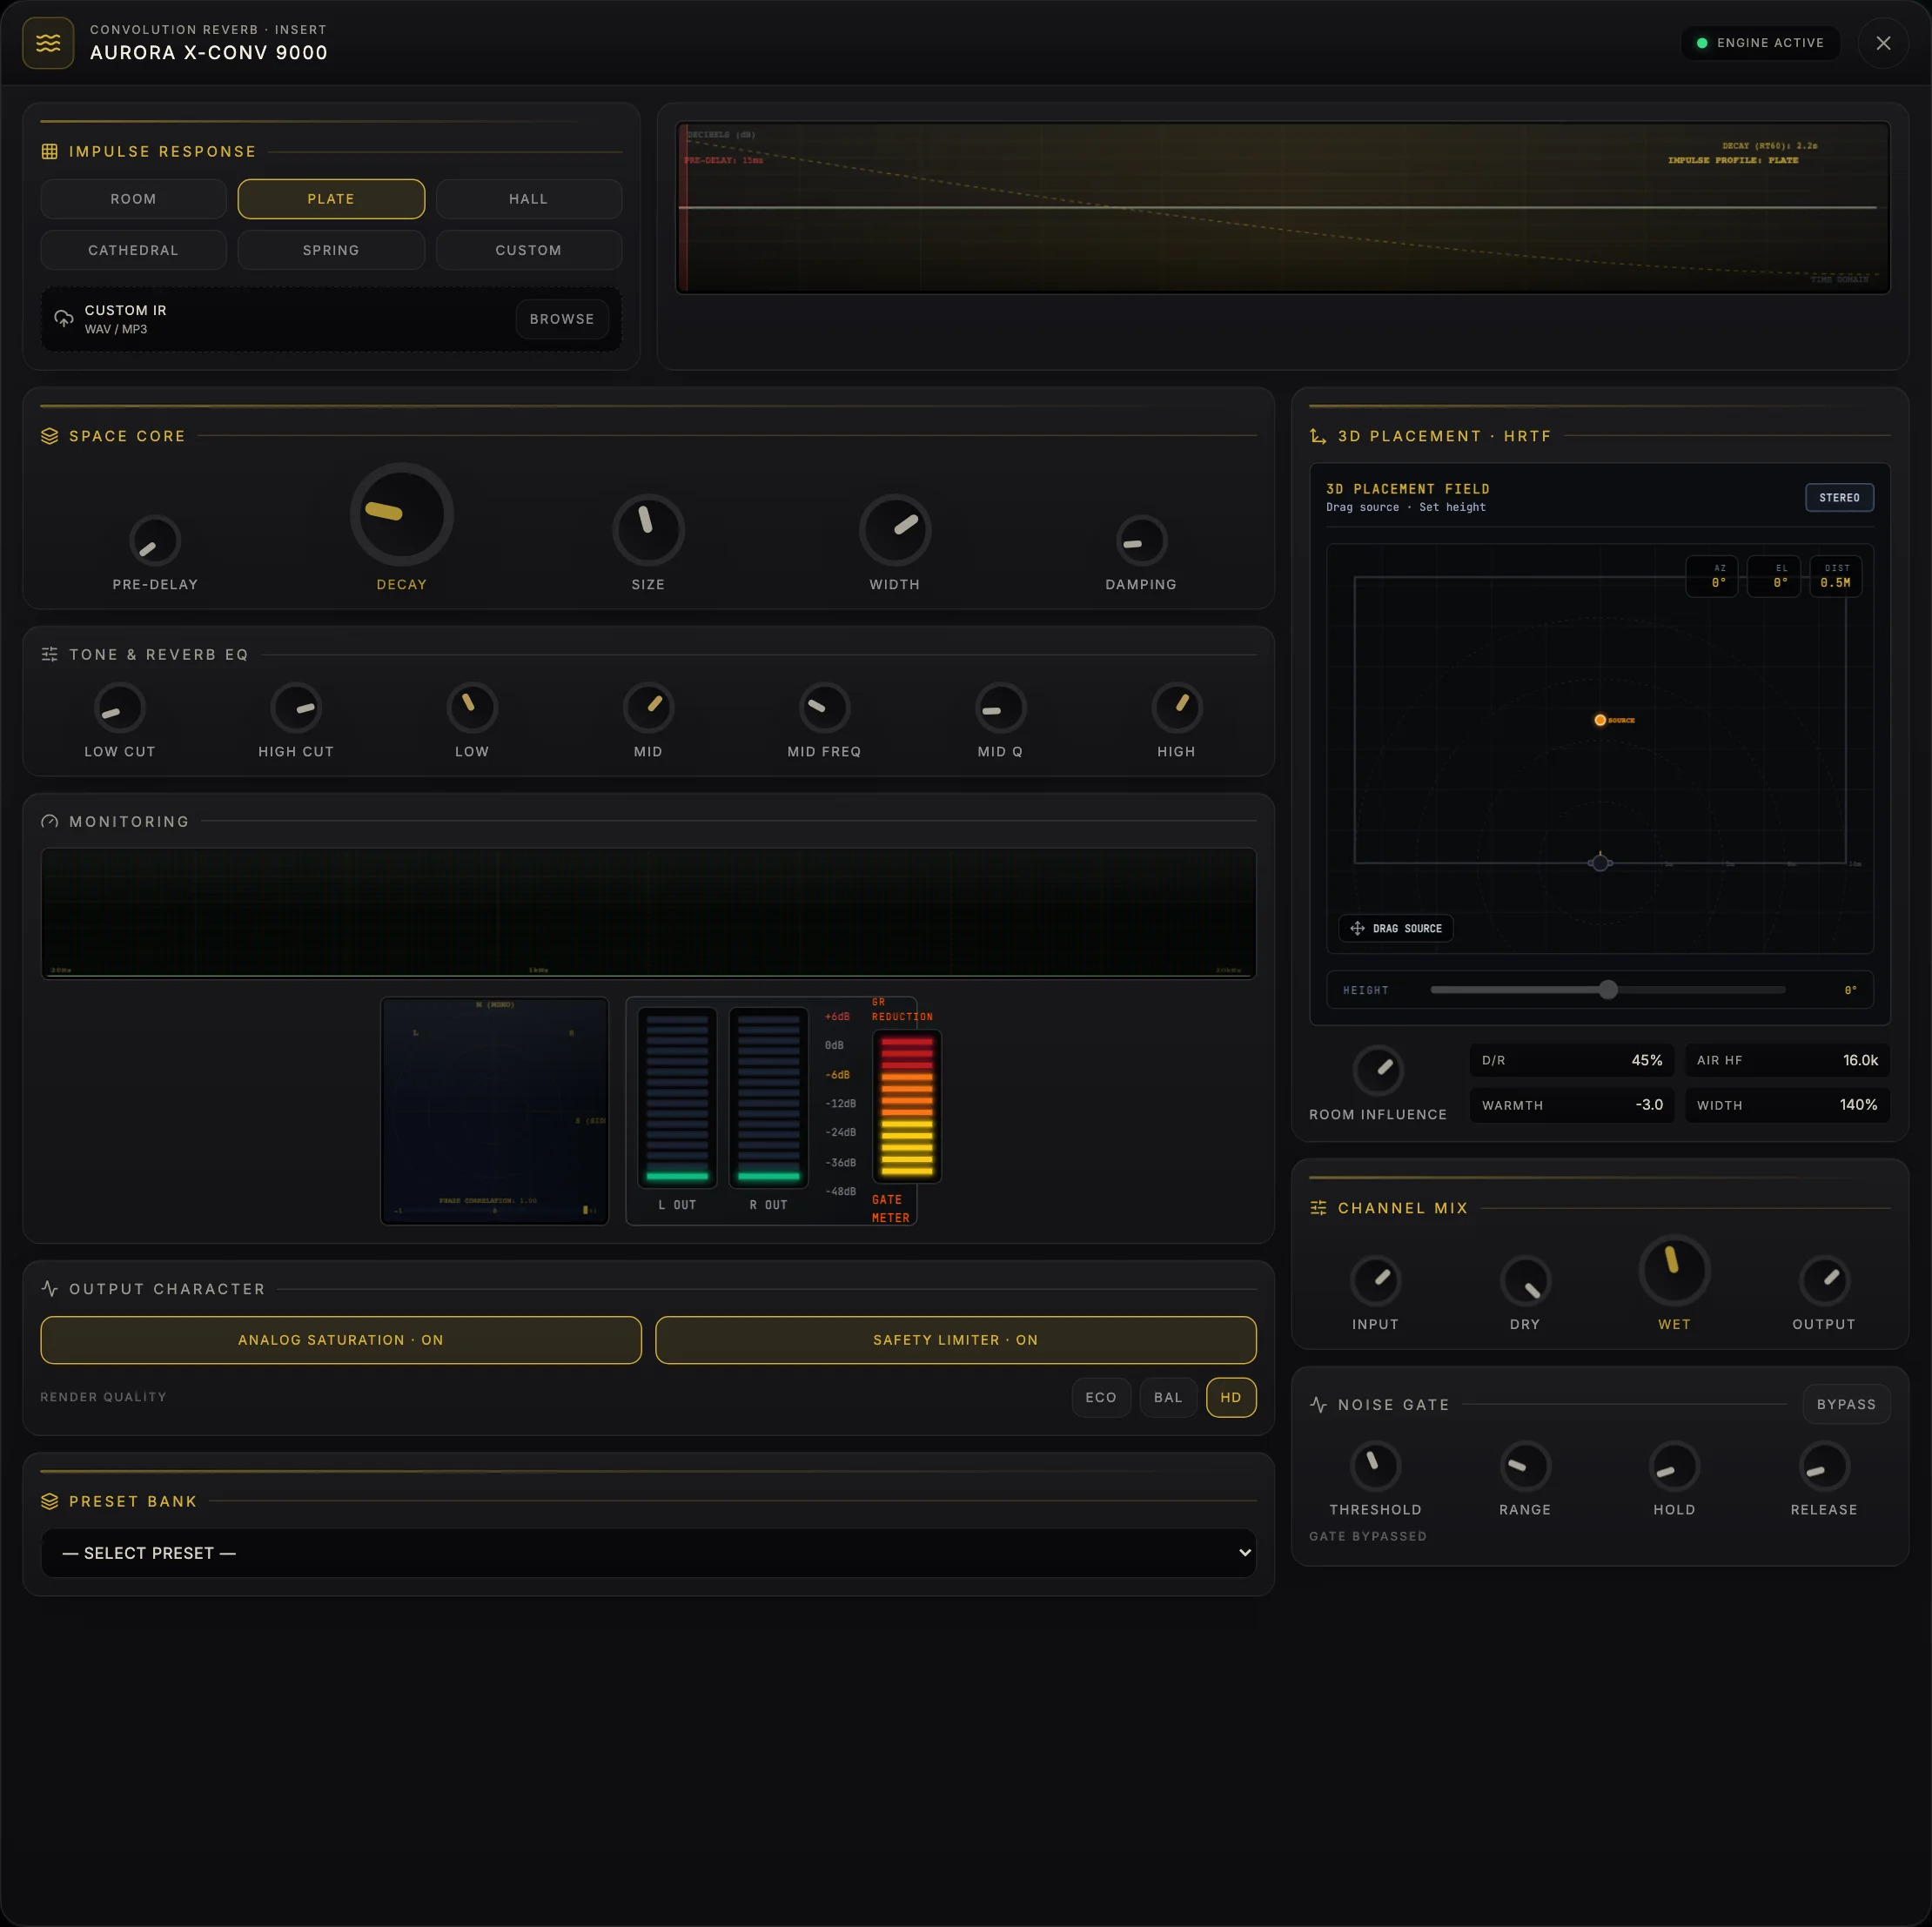Open the Select Preset dropdown
This screenshot has width=1932, height=1927.
click(648, 1553)
